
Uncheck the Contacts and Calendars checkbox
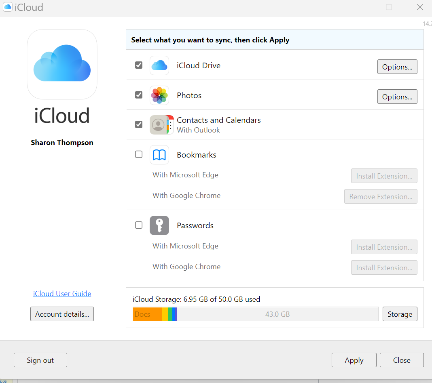(139, 124)
